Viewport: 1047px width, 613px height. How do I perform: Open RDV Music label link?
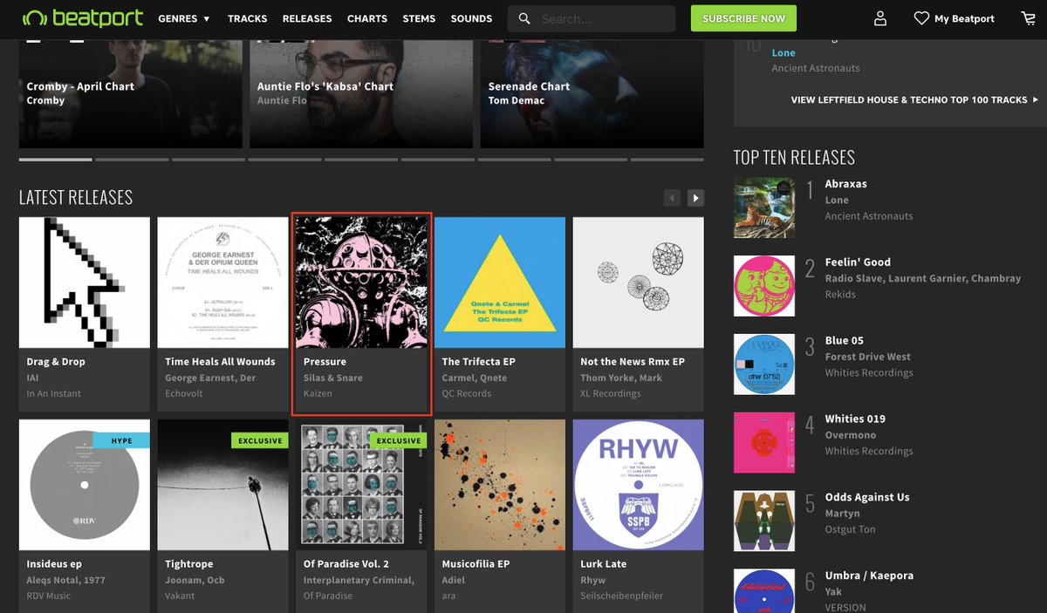[49, 596]
